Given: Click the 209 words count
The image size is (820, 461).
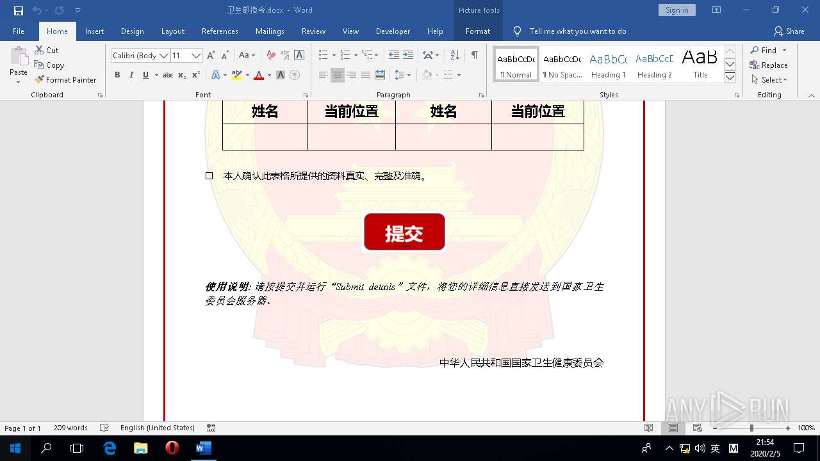Looking at the screenshot, I should pos(70,428).
